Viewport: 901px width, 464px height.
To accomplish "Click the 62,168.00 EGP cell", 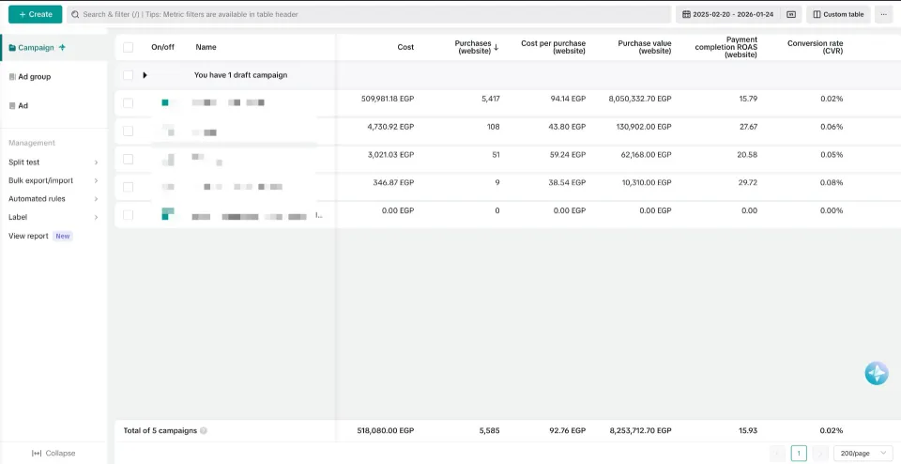I will [x=647, y=155].
